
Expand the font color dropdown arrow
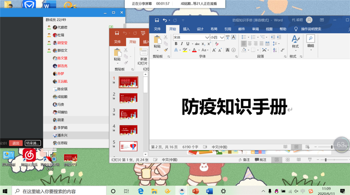coord(199,50)
